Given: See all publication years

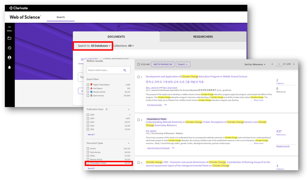Looking at the screenshot, I should click(91, 134).
